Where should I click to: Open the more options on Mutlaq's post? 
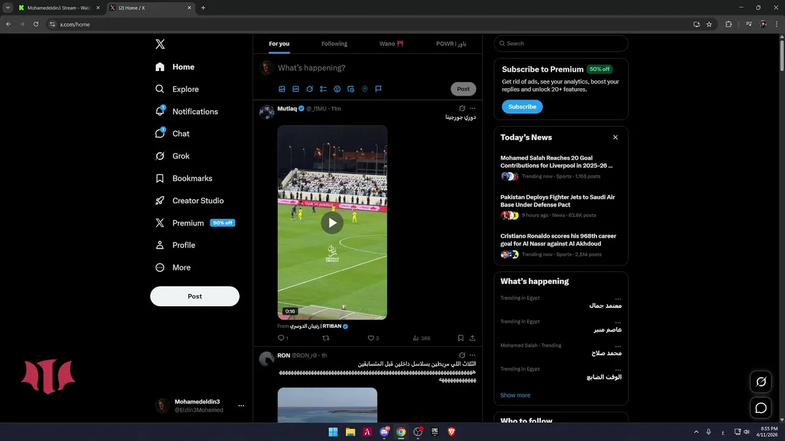(x=472, y=108)
